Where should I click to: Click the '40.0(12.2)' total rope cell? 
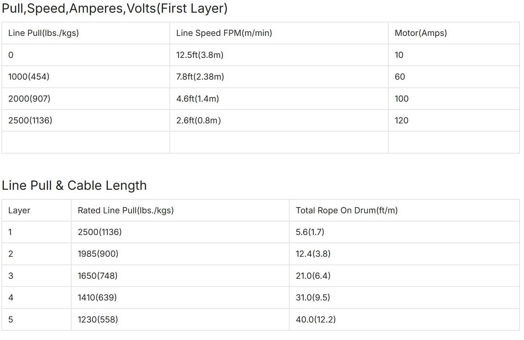pos(316,319)
